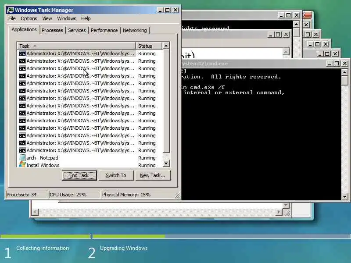This screenshot has height=263, width=351.
Task: Maximize the Windows Task Manager window
Action: point(168,10)
